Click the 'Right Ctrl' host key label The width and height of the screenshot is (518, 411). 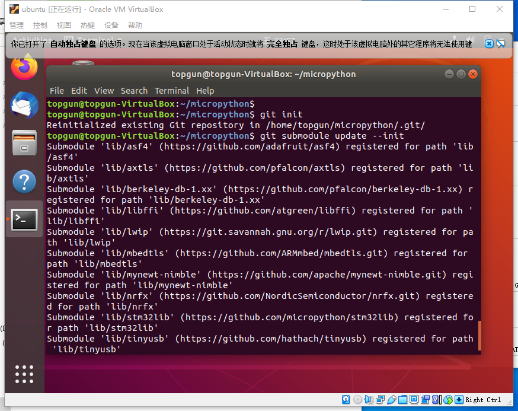coord(483,400)
